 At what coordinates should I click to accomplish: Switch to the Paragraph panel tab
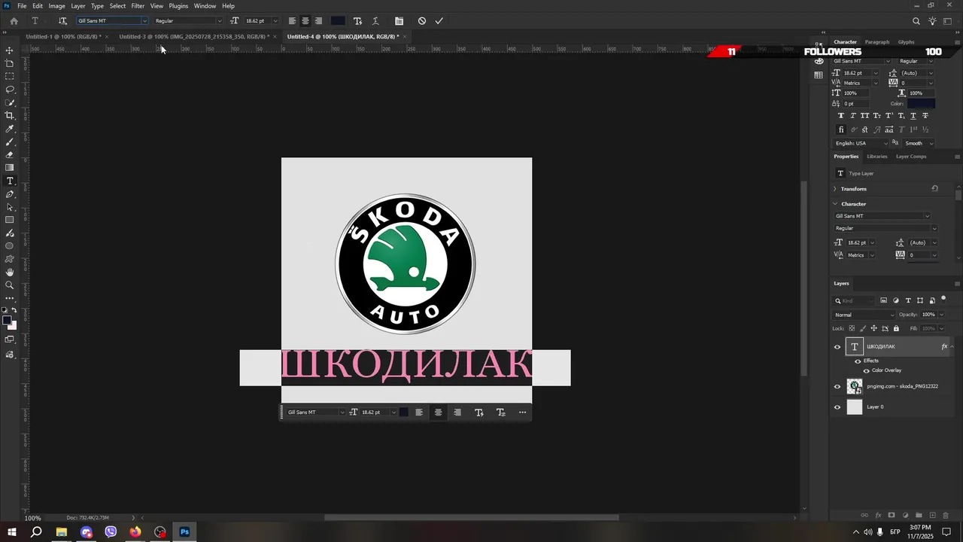coord(877,42)
